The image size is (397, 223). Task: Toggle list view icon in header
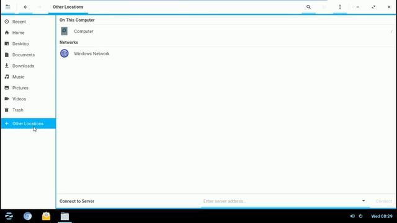(x=324, y=7)
